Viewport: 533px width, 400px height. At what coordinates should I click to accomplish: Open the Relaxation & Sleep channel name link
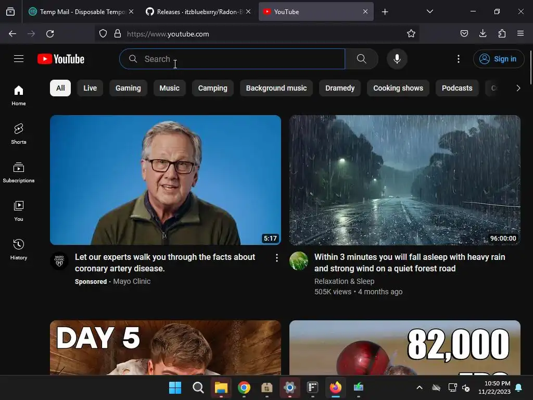pos(345,281)
